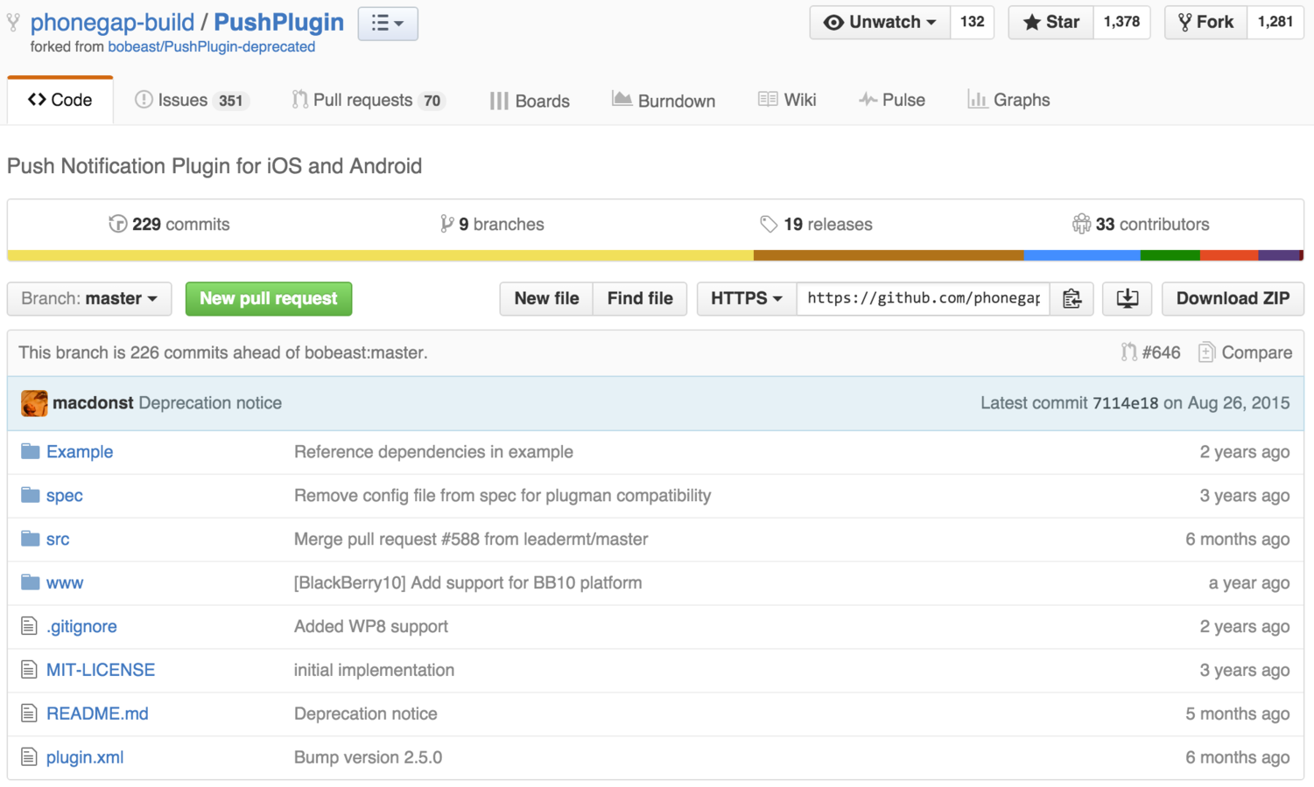Viewport: 1314px width, 787px height.
Task: Open the Pull requests tab
Action: pos(369,100)
